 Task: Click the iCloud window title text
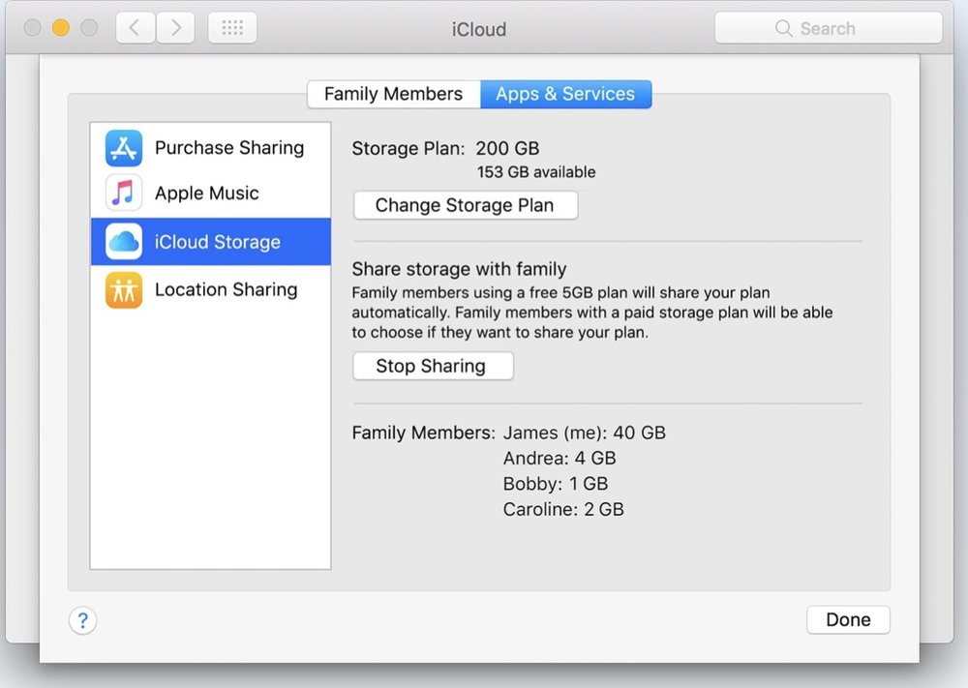(x=479, y=29)
